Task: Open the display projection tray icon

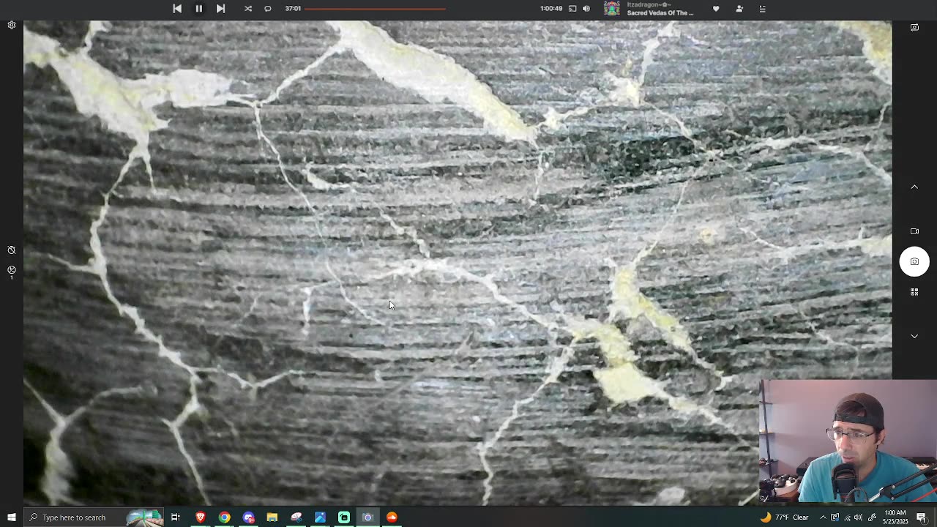Action: pyautogui.click(x=835, y=517)
